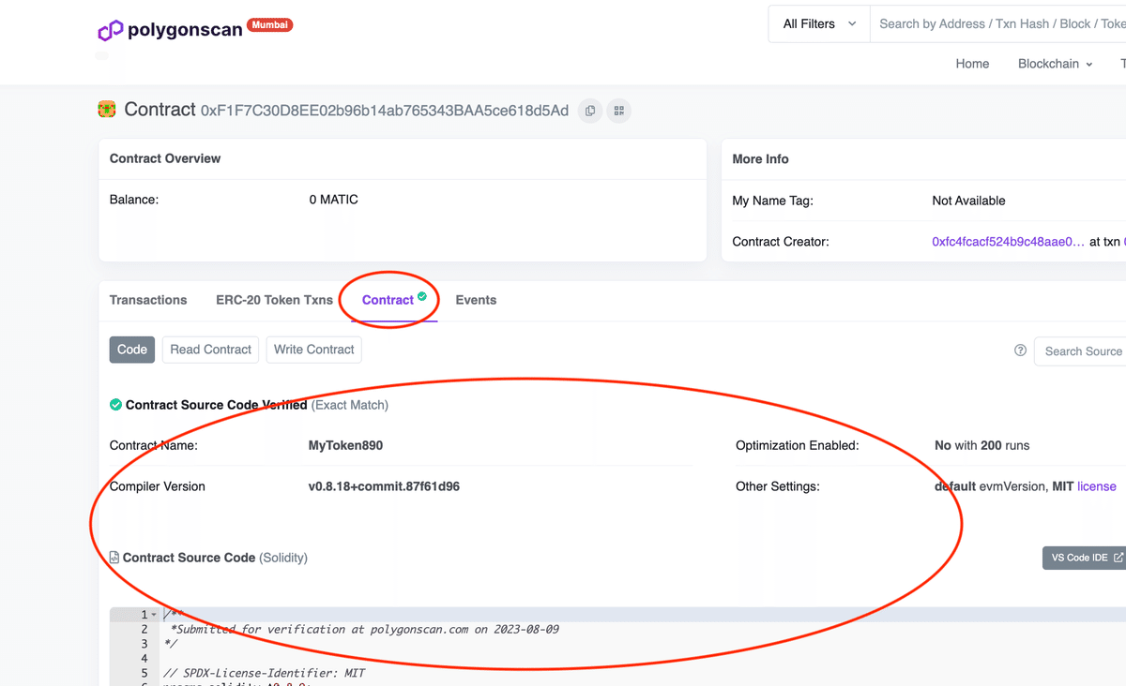This screenshot has width=1126, height=686.
Task: Click the source code verified check icon
Action: point(115,405)
